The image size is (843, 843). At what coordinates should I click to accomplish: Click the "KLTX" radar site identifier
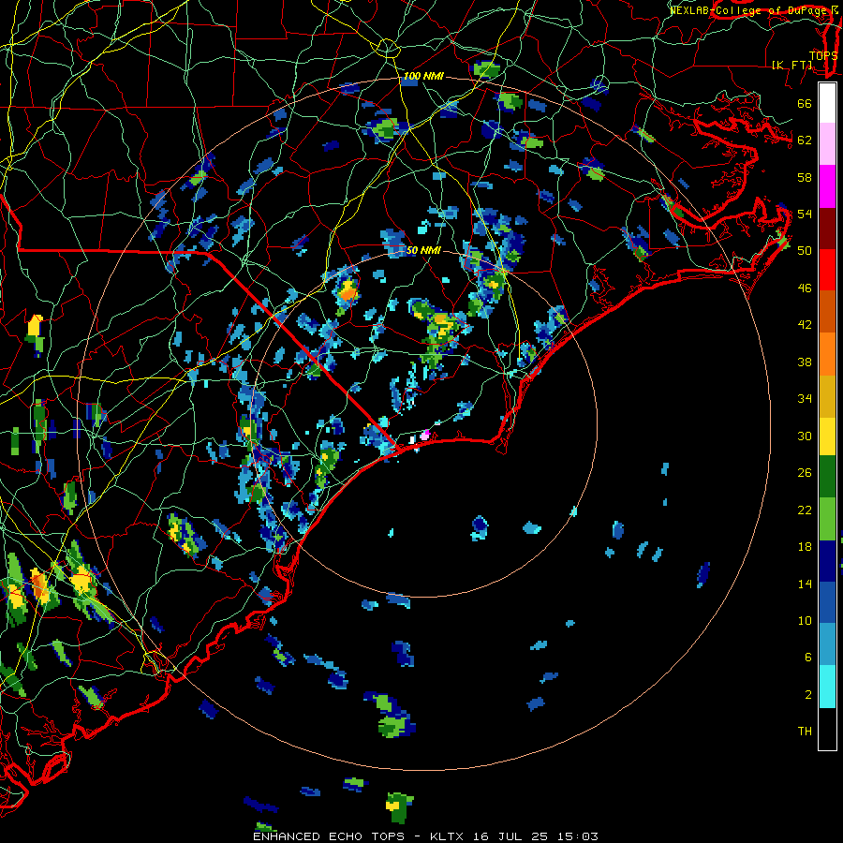tap(449, 836)
